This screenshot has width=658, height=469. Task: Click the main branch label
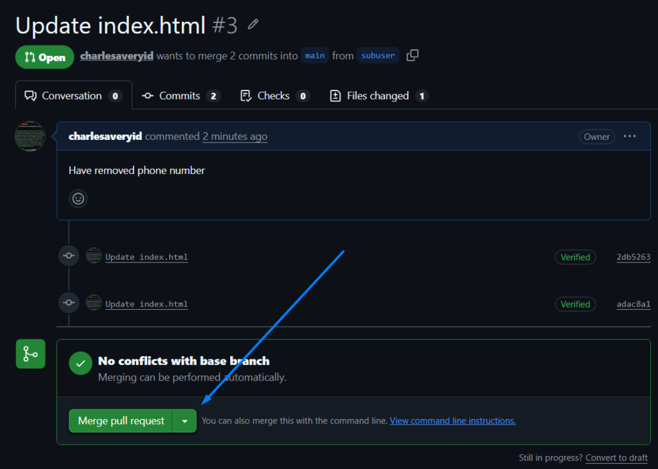(315, 55)
